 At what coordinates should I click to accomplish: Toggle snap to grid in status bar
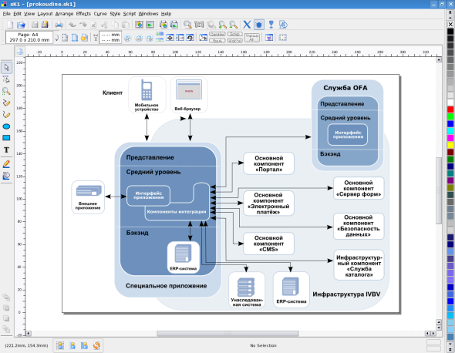click(60, 345)
